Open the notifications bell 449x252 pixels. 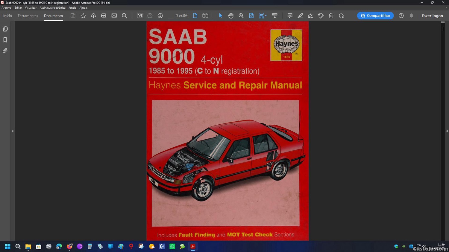tap(412, 16)
